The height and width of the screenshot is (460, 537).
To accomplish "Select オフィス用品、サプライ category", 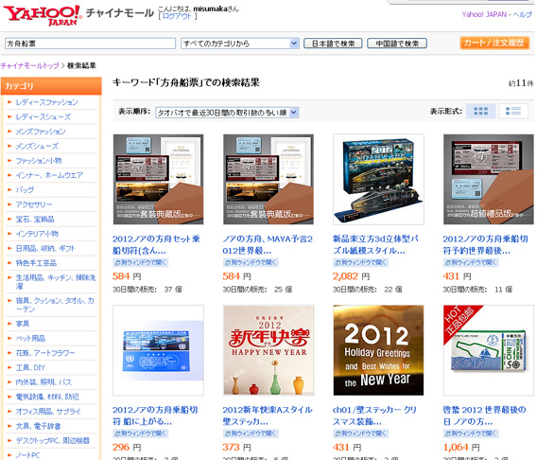I will (48, 412).
